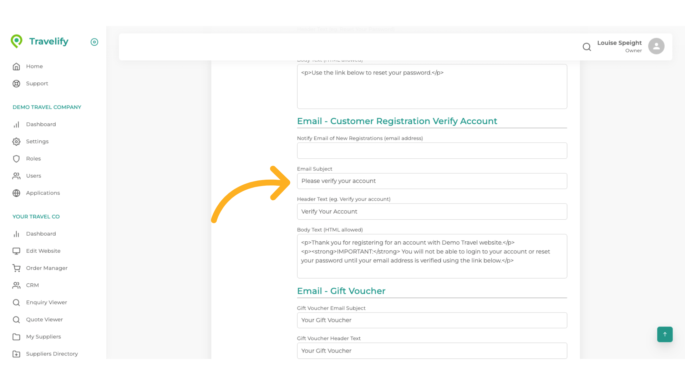Open Enquiry Viewer from sidebar
Viewport: 685px width, 385px height.
pyautogui.click(x=46, y=302)
